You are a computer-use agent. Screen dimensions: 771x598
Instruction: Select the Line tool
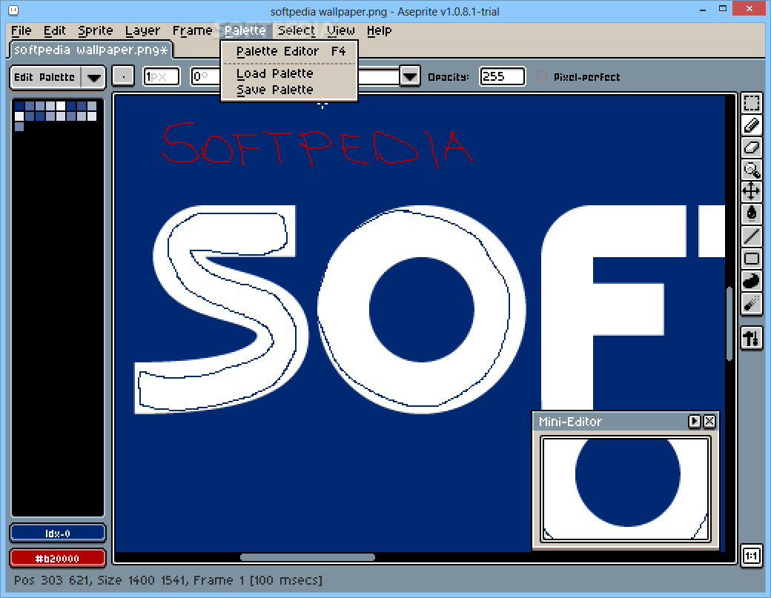tap(751, 236)
